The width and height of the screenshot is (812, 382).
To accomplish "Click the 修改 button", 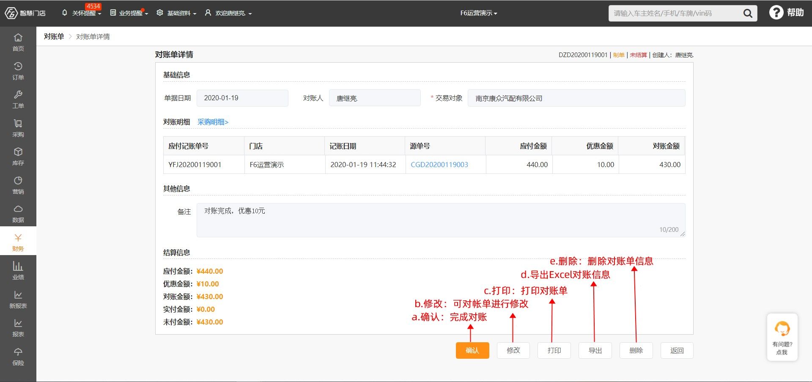I will click(513, 350).
